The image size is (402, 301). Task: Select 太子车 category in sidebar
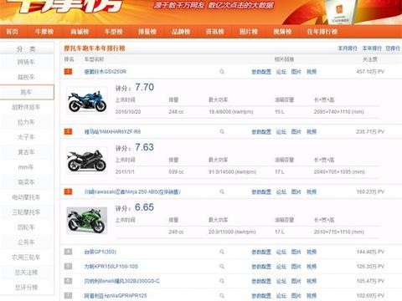[26, 137]
